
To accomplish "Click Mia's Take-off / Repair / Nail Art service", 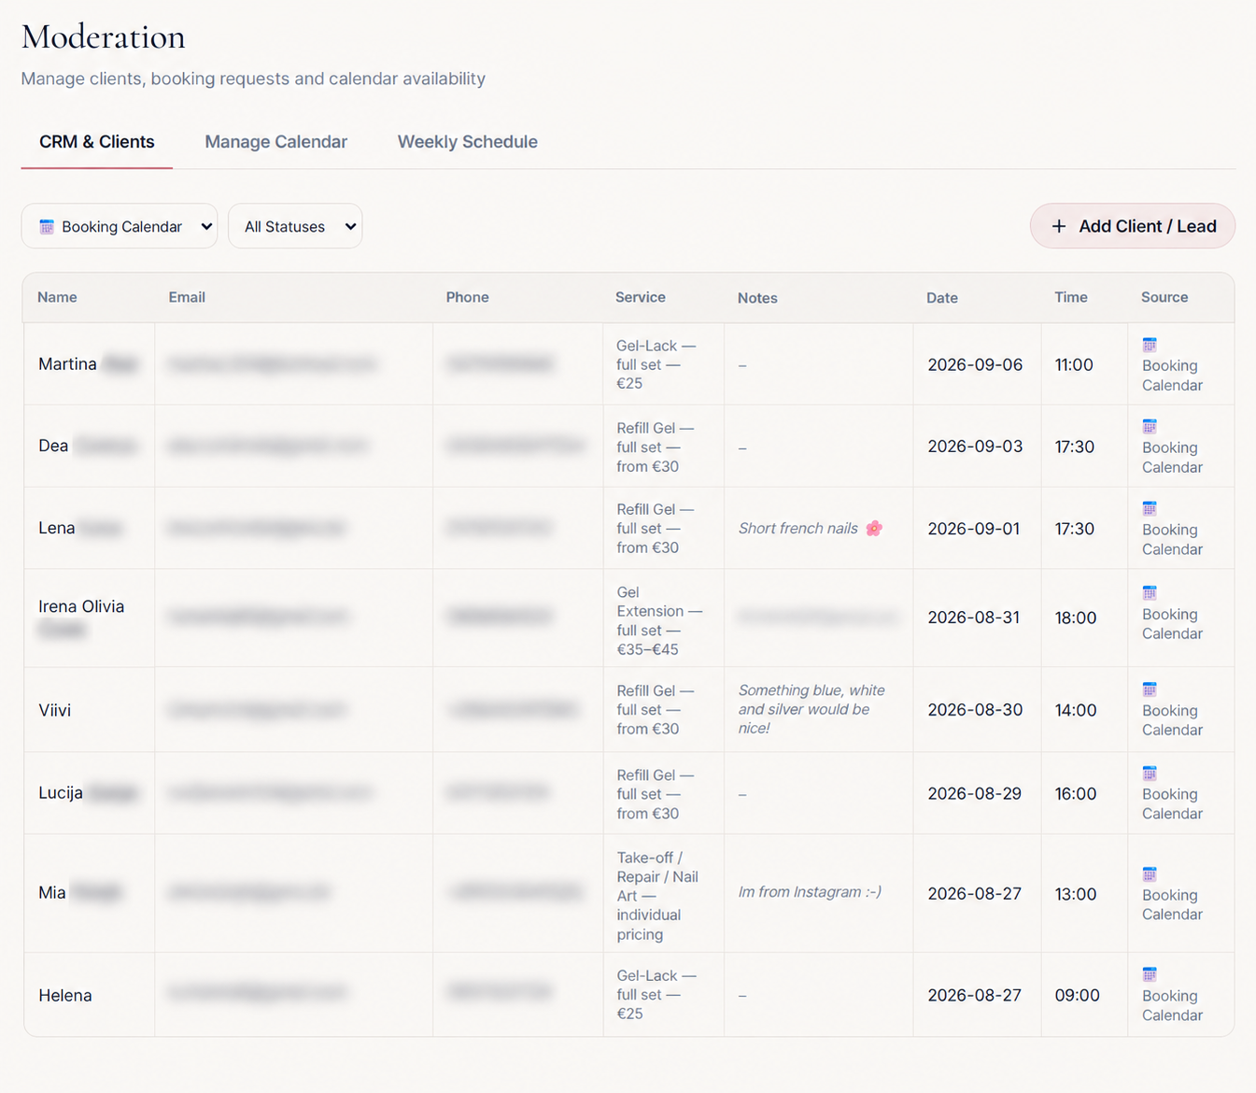I will [x=657, y=896].
